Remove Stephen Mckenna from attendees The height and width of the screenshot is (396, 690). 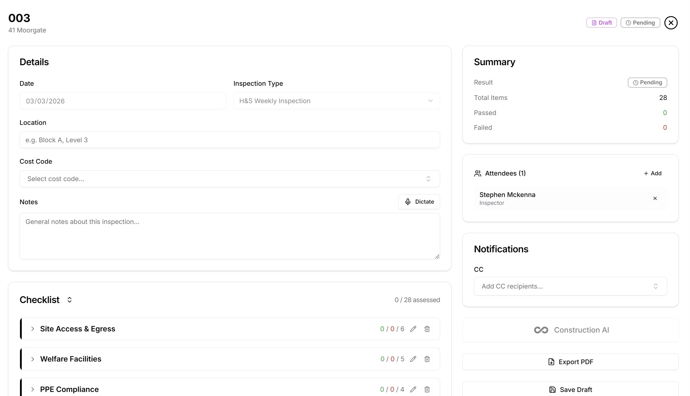pos(655,198)
